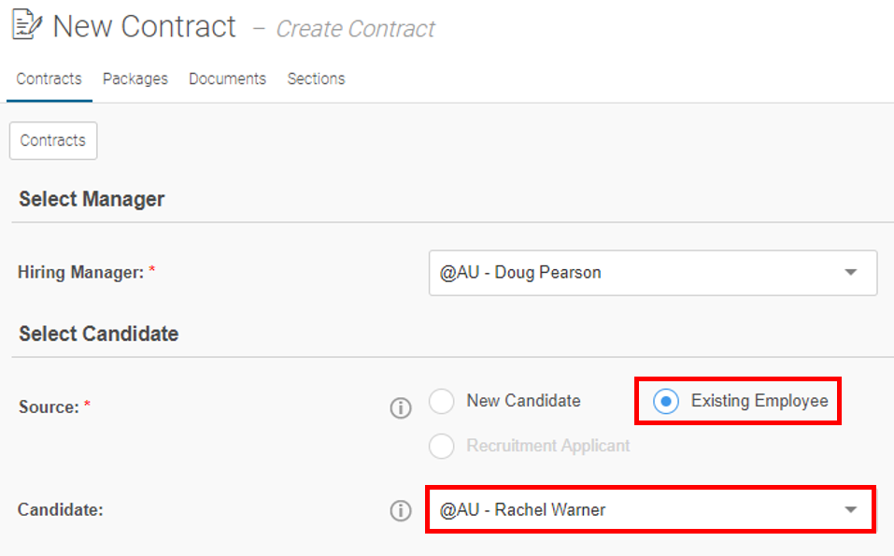This screenshot has height=556, width=894.
Task: Click the Contracts button
Action: [53, 140]
